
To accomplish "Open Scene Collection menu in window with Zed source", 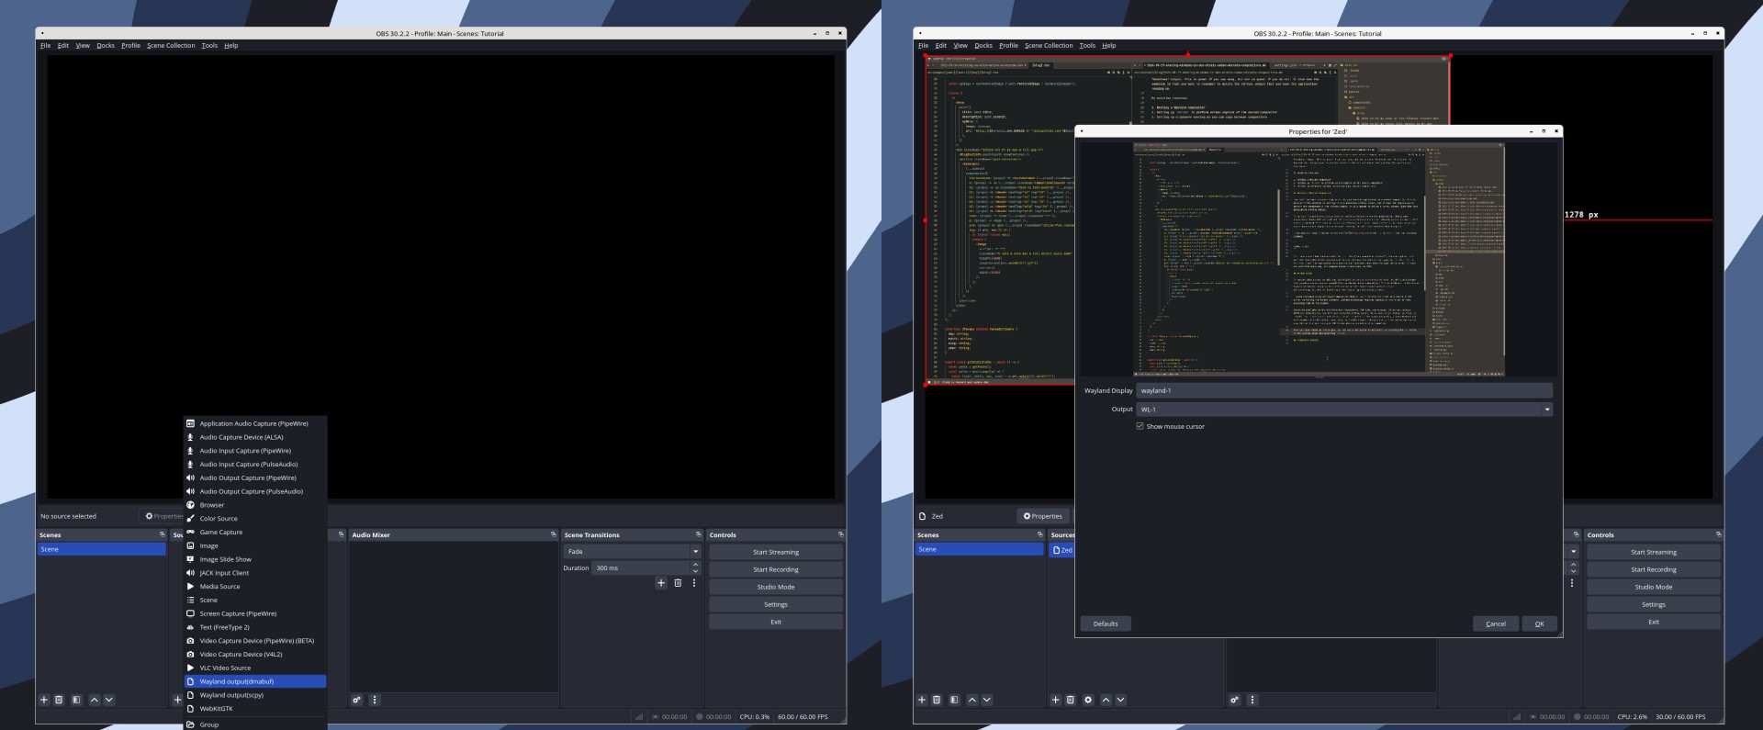I will click(x=1049, y=45).
